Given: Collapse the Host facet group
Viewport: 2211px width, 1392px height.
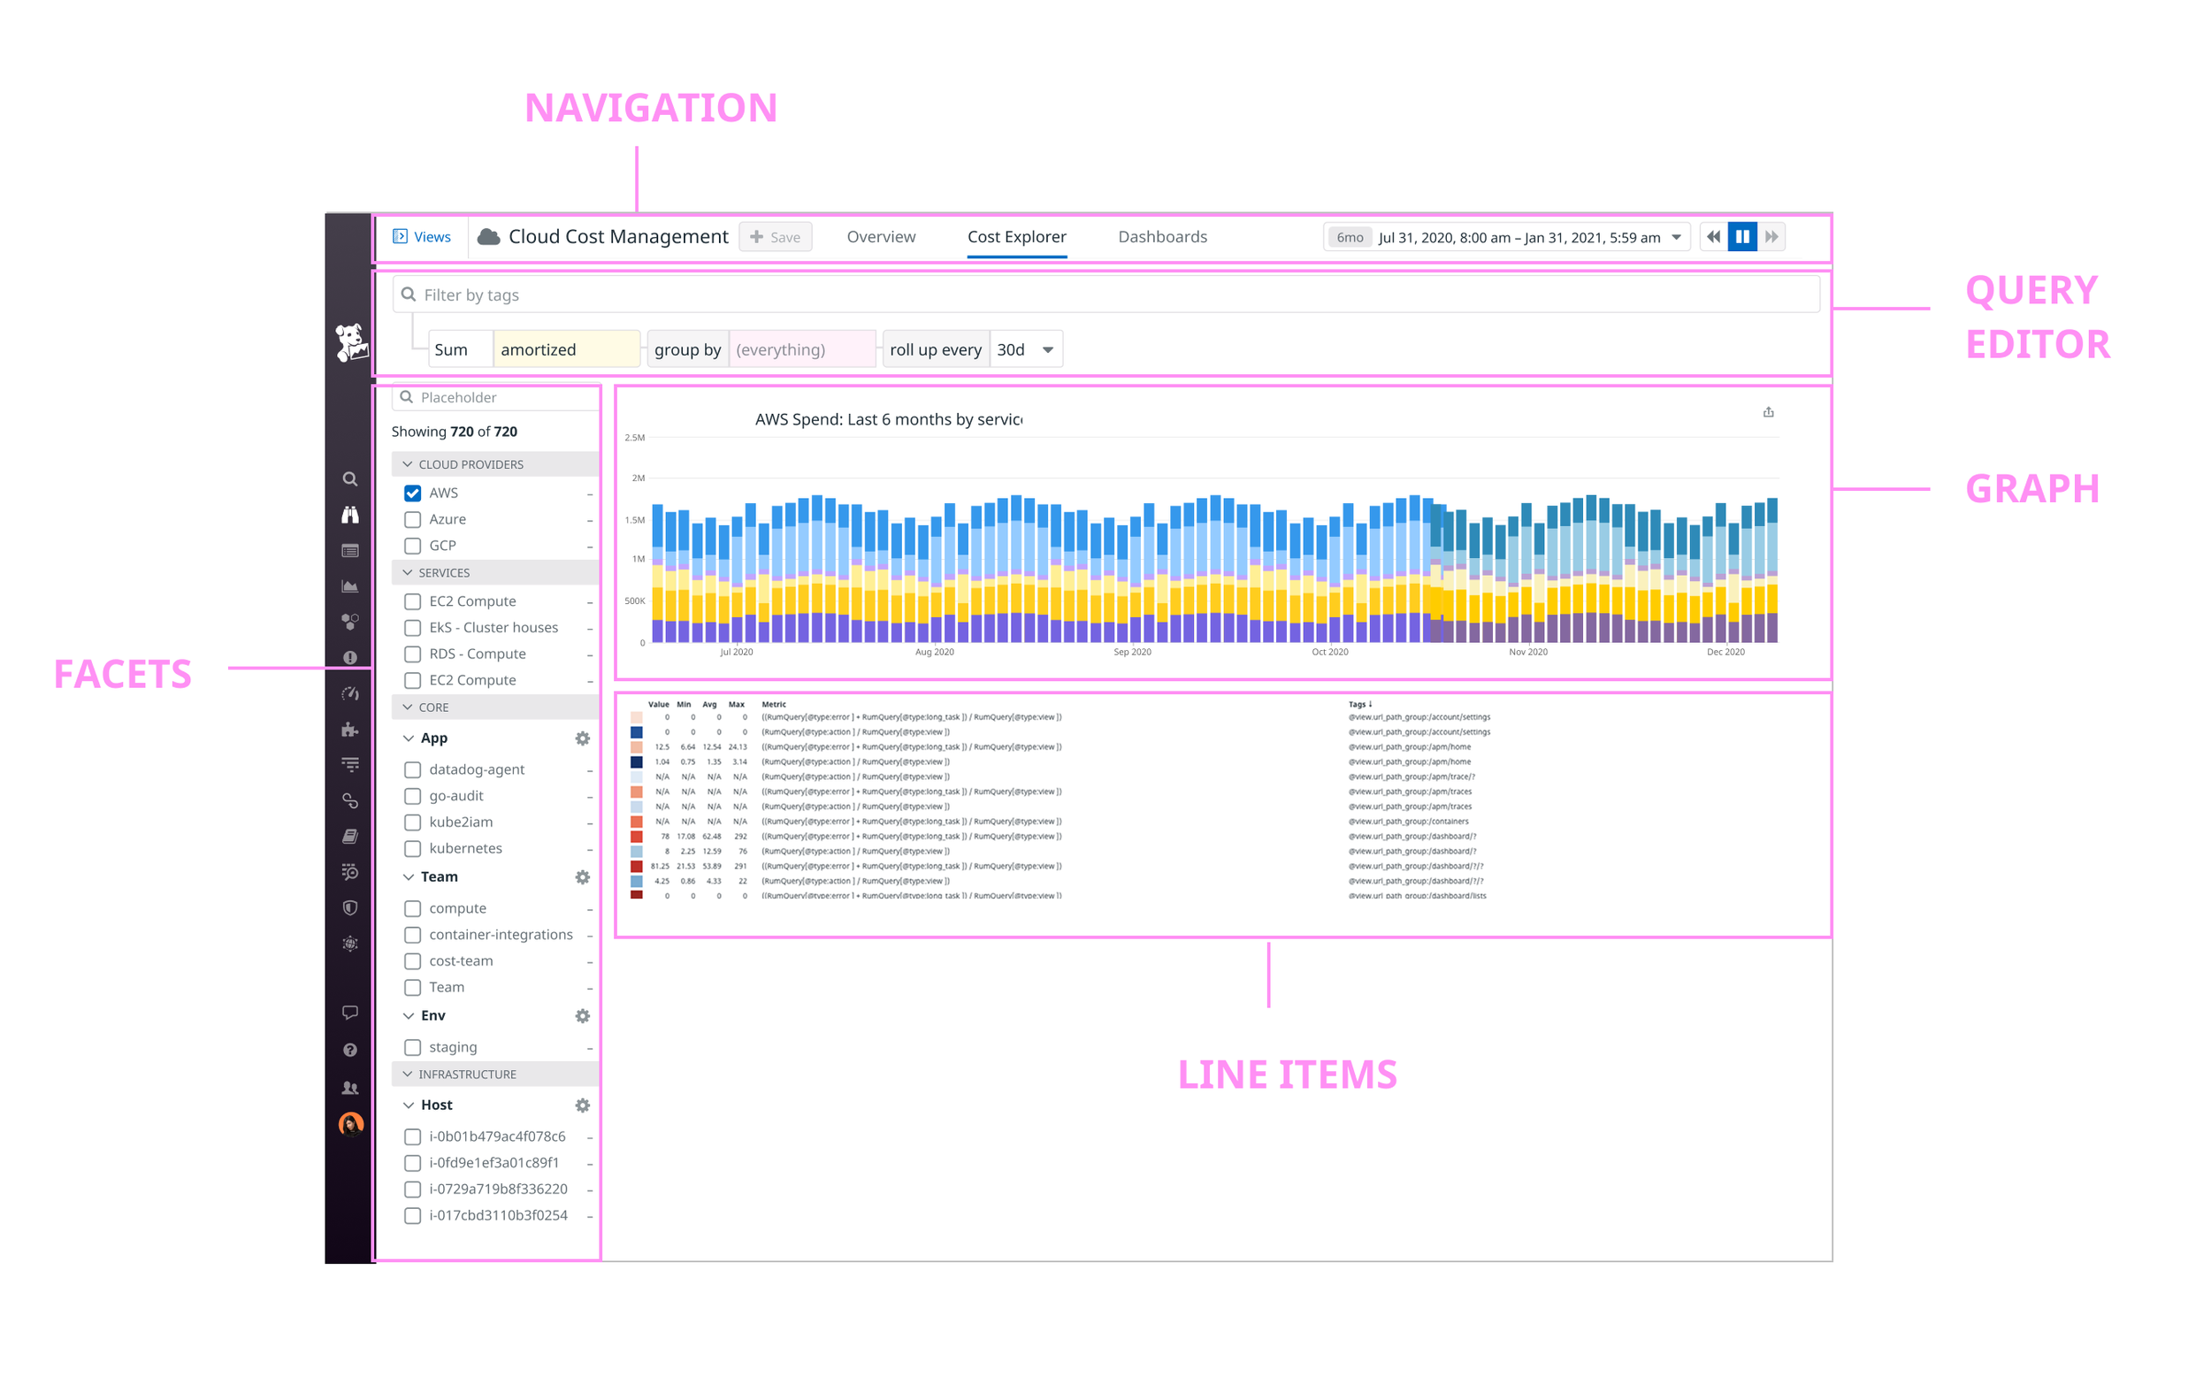Looking at the screenshot, I should pyautogui.click(x=409, y=1105).
